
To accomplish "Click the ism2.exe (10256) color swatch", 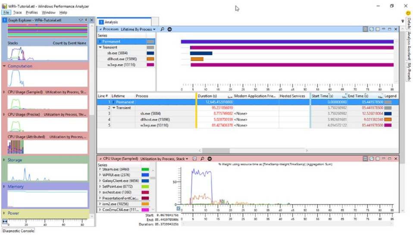I will 145,204.
